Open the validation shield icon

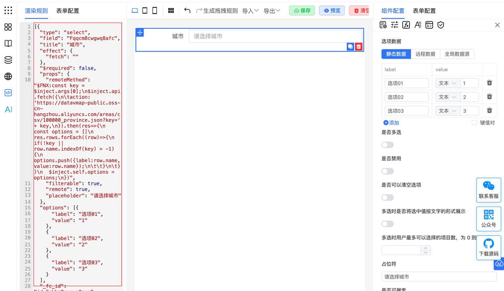[441, 25]
